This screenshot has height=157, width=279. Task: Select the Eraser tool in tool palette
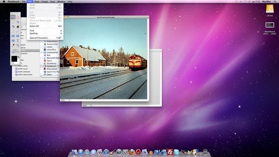(x=18, y=17)
